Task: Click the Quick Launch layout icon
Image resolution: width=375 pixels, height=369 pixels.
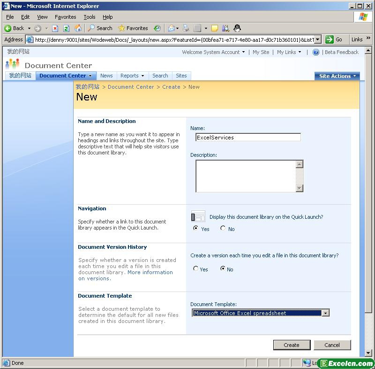Action: point(198,216)
